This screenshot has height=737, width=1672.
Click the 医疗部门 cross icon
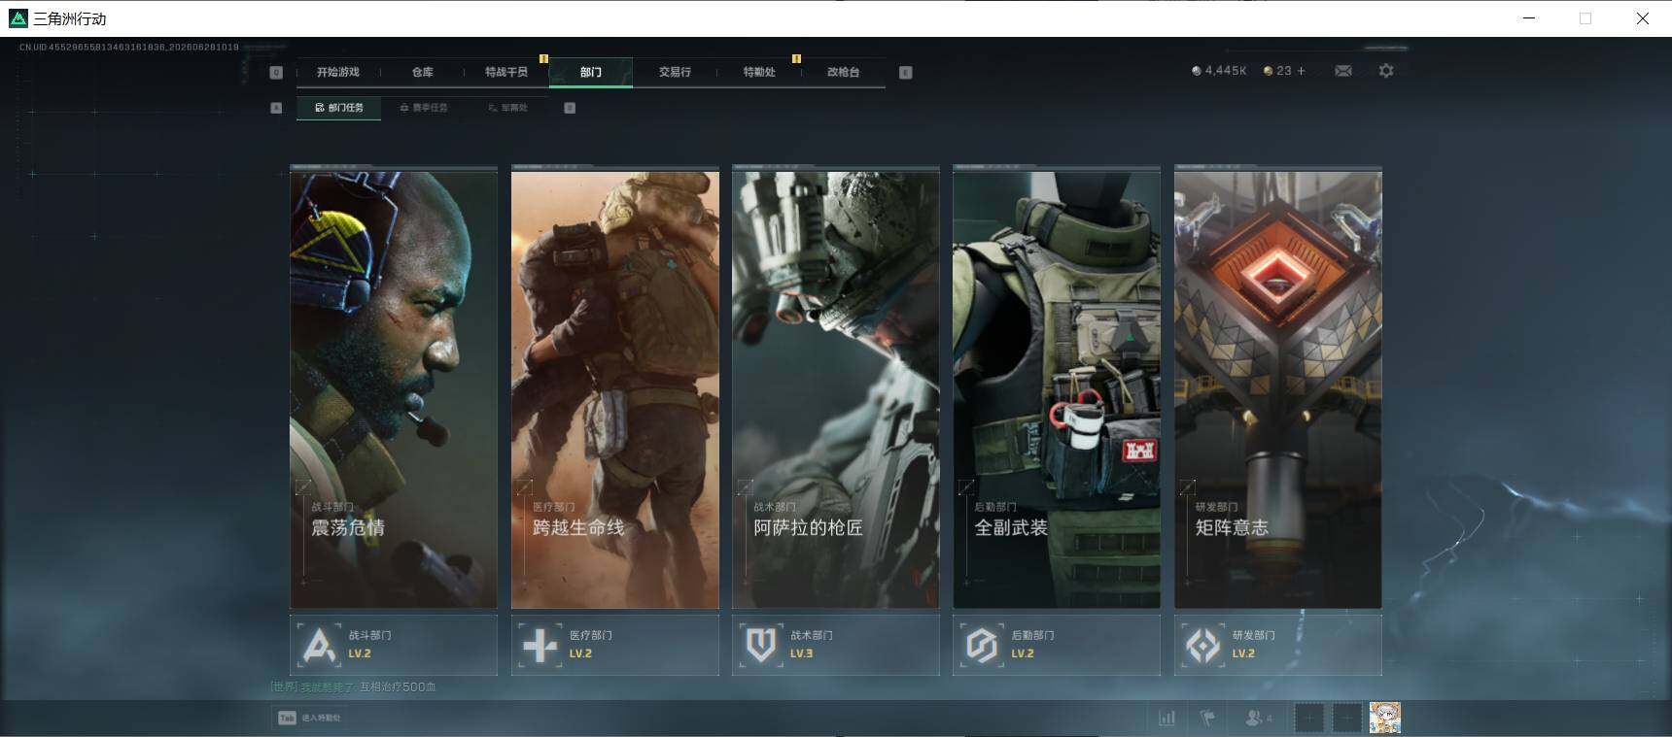click(540, 645)
